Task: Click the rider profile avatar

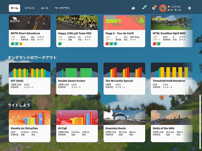Action: click(x=163, y=8)
